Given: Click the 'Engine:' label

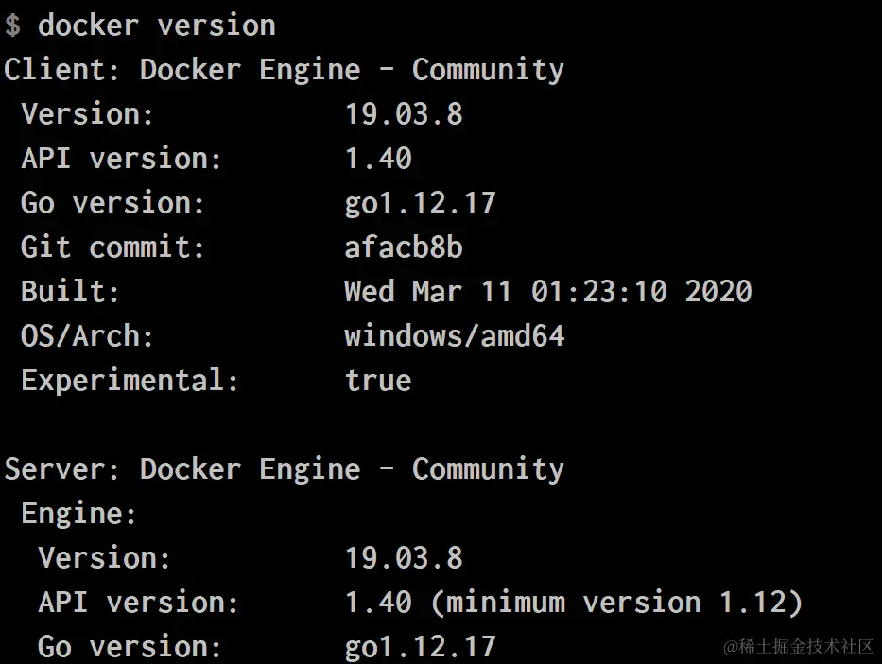Looking at the screenshot, I should click(78, 515).
